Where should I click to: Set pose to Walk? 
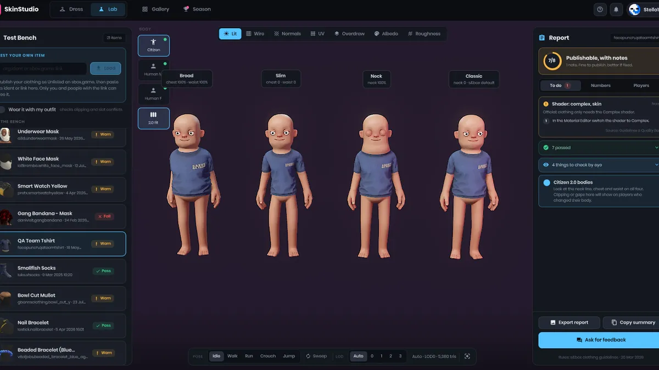tap(232, 356)
